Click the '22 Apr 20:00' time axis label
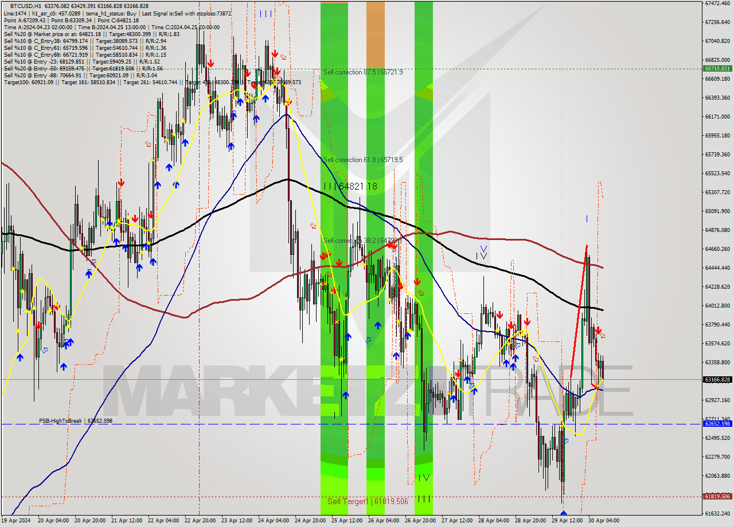 200,521
